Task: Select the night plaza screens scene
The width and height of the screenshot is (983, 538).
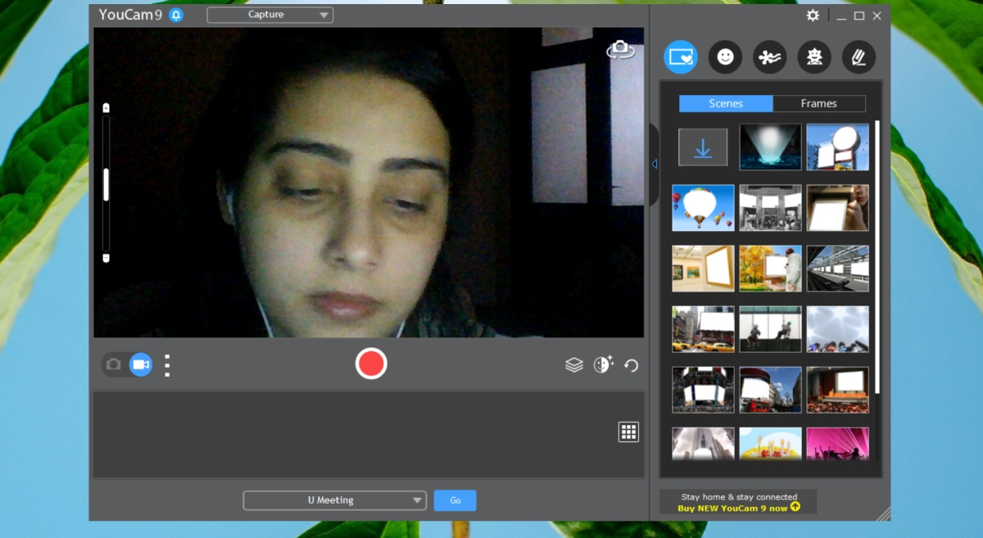Action: [x=703, y=389]
